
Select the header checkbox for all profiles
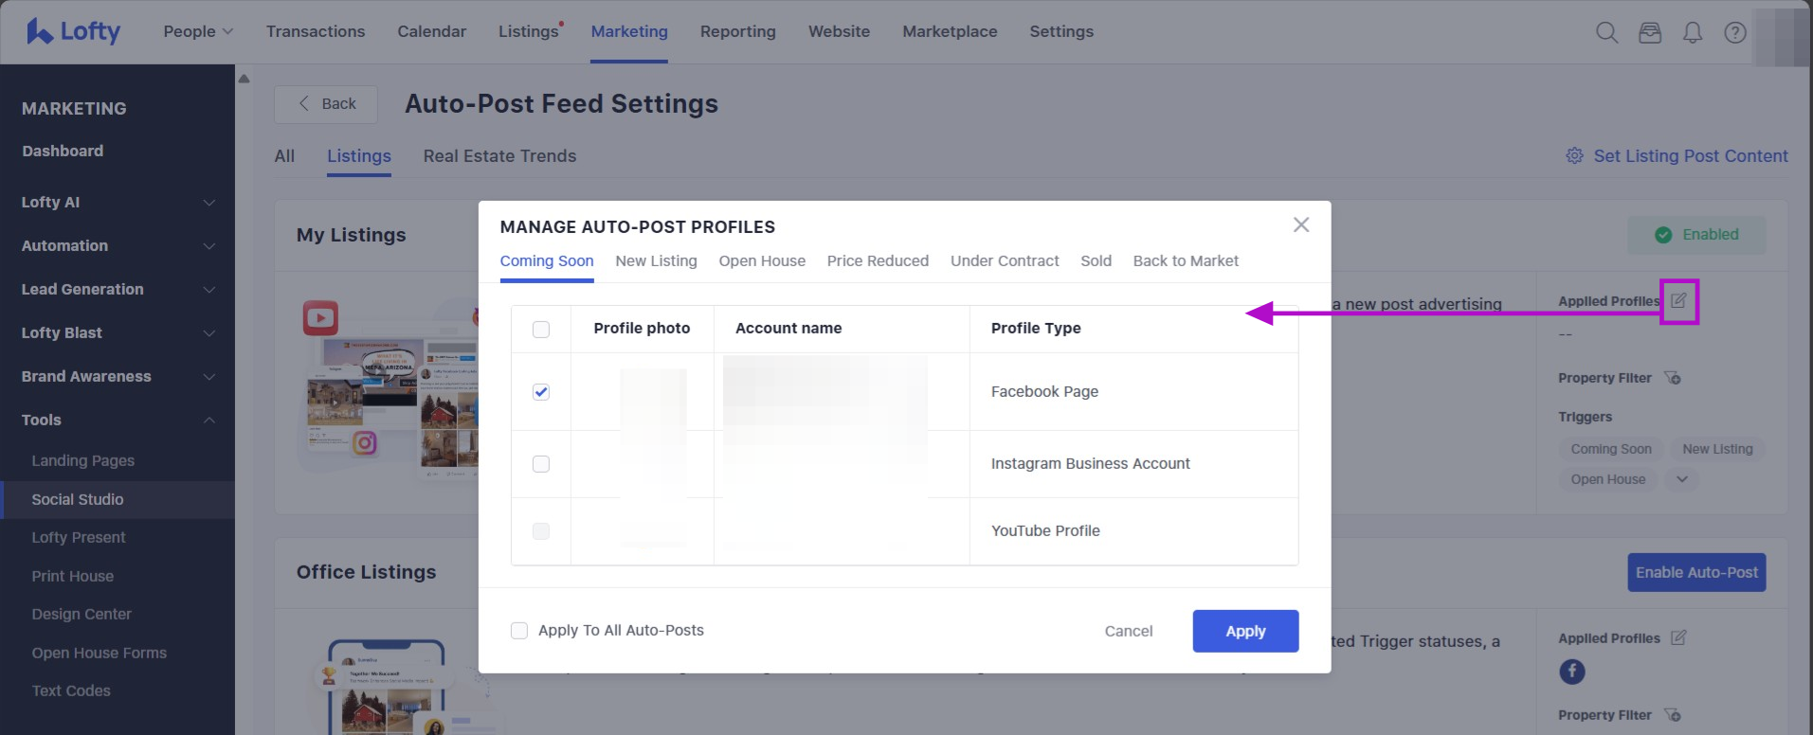[x=541, y=330]
